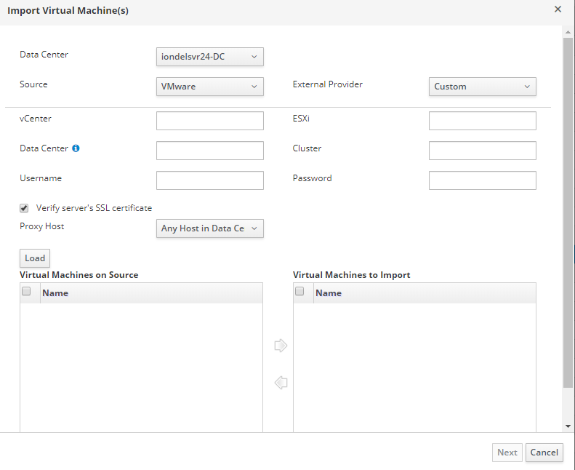Open the Proxy Host dropdown
This screenshot has width=575, height=470.
209,228
